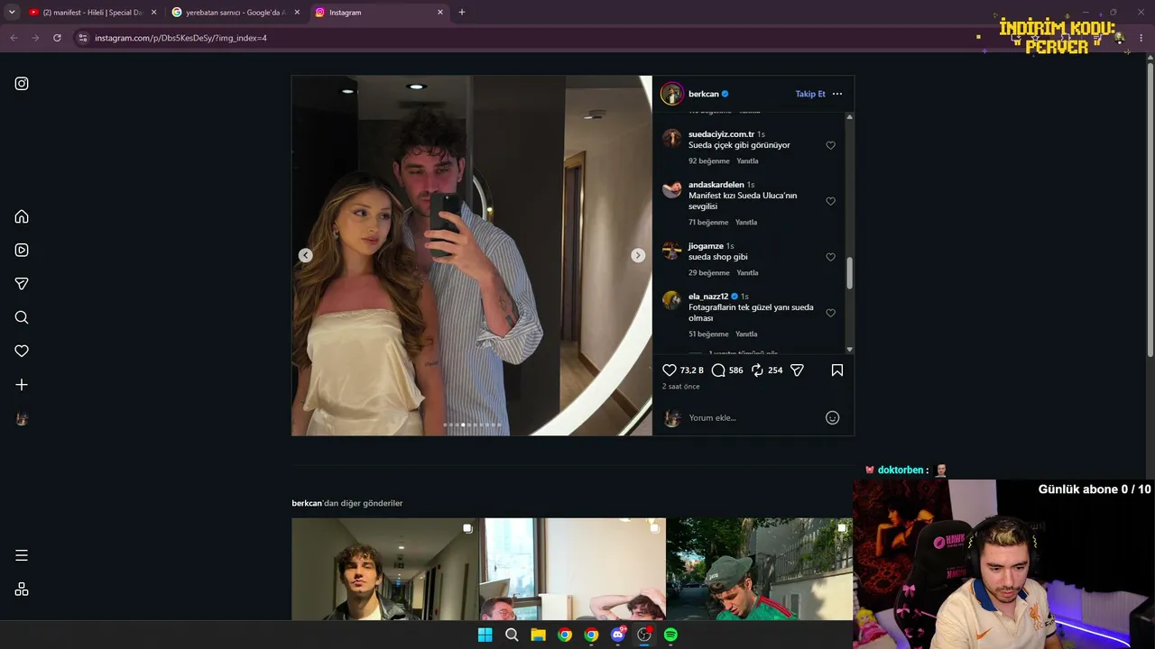Click the comments scroll down arrow
This screenshot has height=649, width=1155.
pyautogui.click(x=849, y=350)
